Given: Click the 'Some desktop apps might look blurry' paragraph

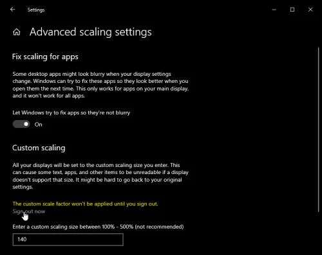Looking at the screenshot, I should click(100, 85).
